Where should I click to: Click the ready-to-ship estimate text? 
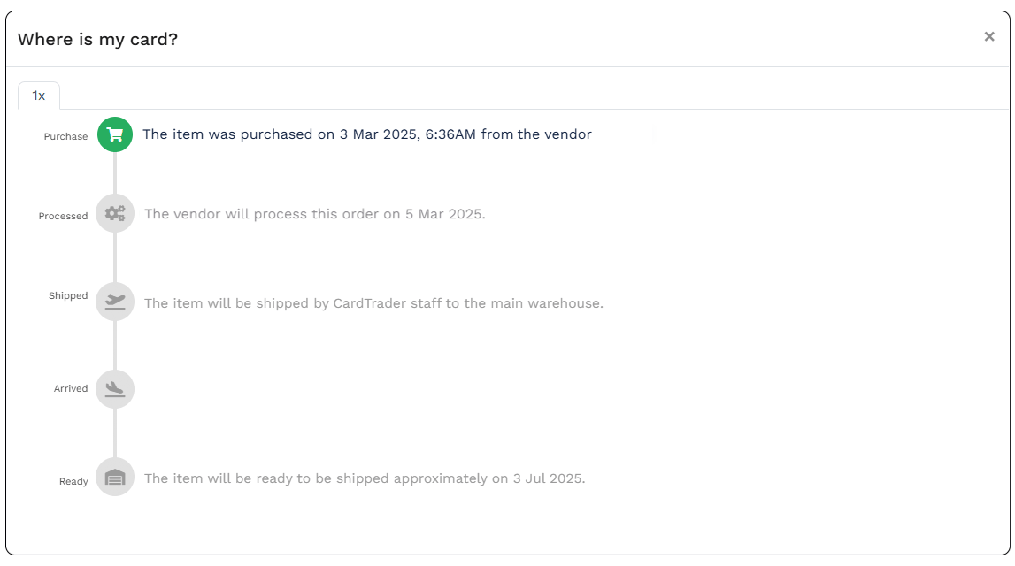click(365, 478)
